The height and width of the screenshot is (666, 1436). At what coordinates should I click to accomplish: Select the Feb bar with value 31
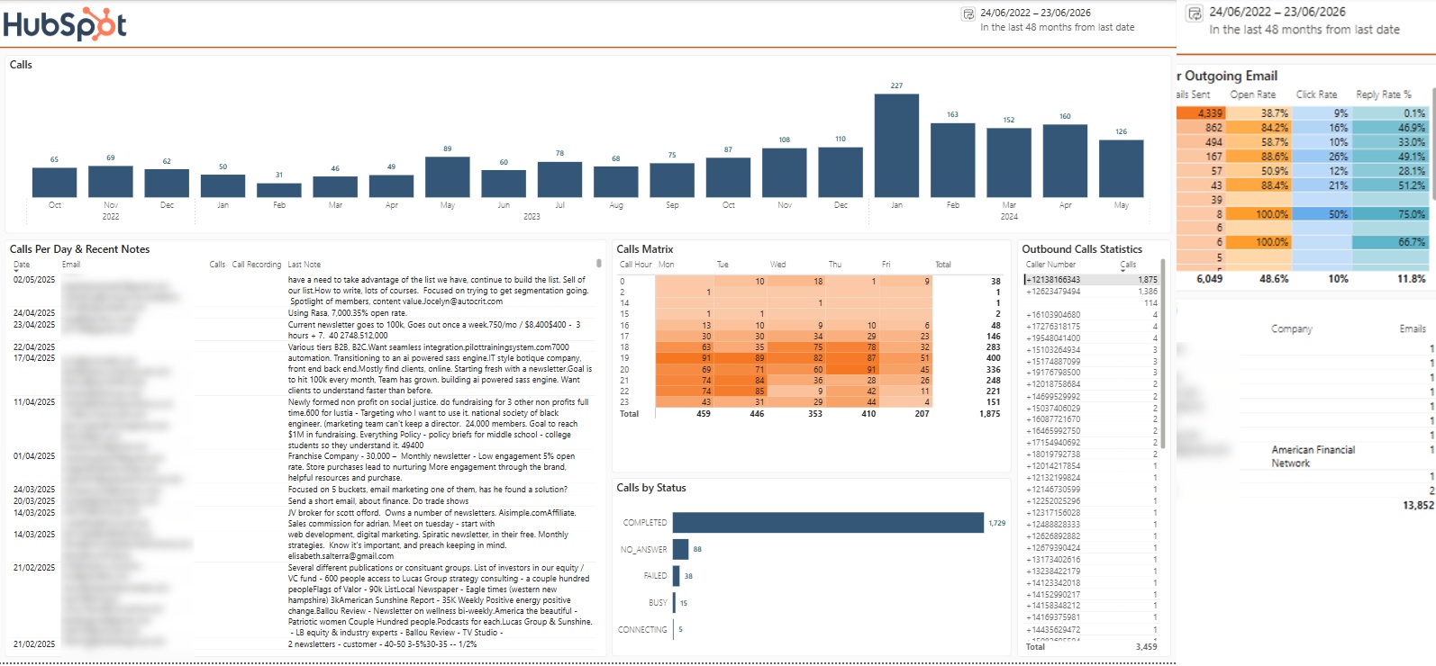pos(279,190)
